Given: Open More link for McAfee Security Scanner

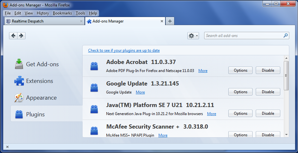Looking at the screenshot, I should [x=163, y=135].
